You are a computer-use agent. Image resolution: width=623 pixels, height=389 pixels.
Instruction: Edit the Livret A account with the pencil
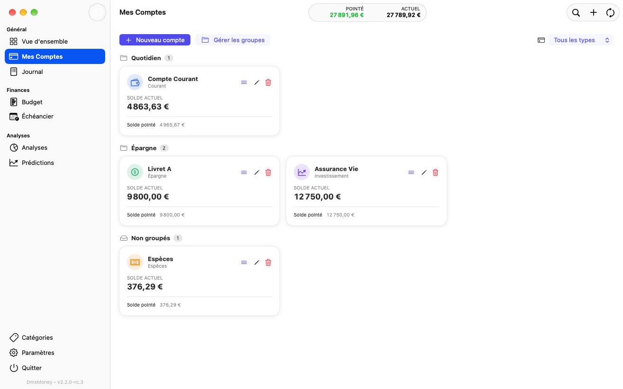[x=257, y=172]
